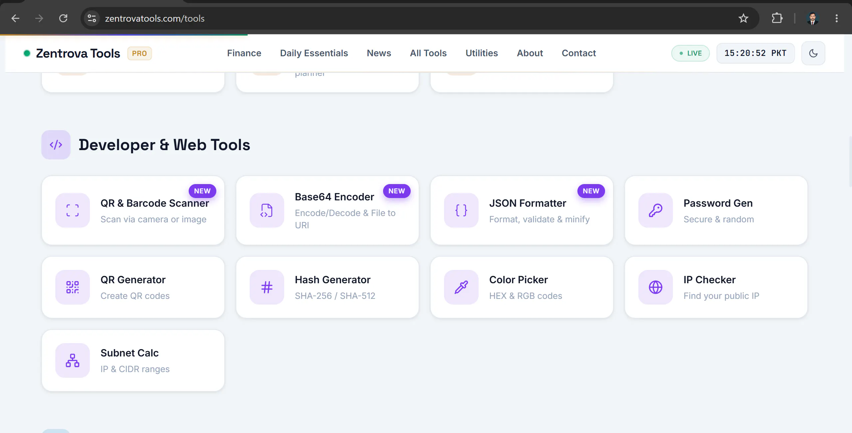
Task: Open the Daily Essentials menu
Action: point(314,53)
